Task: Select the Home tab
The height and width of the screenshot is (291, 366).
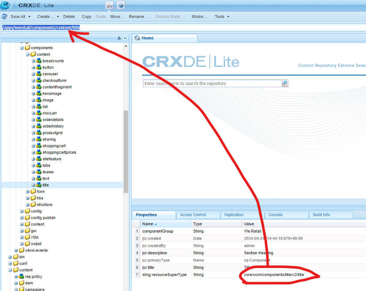Action: click(x=165, y=38)
